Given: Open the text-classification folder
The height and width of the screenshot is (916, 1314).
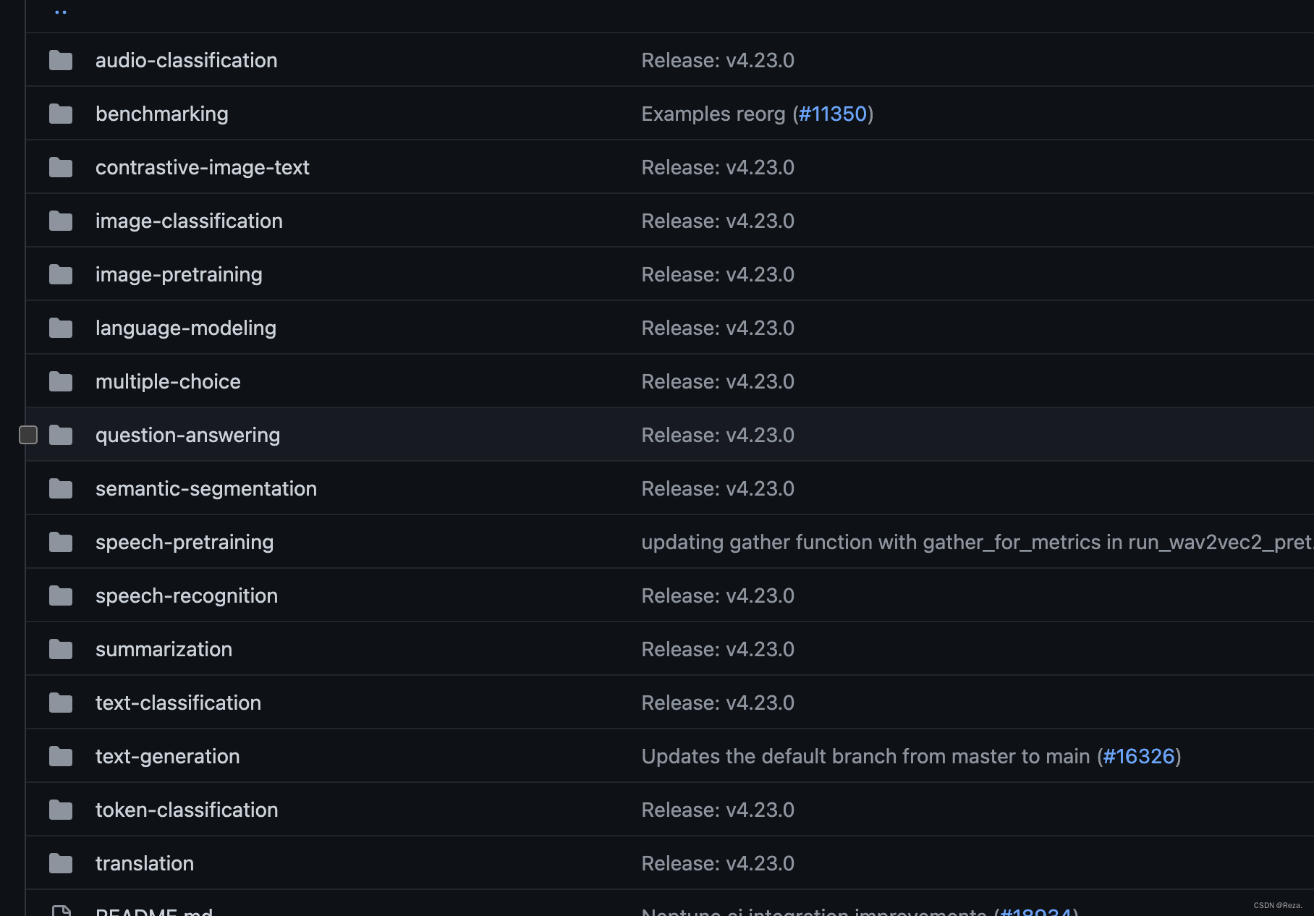Looking at the screenshot, I should [178, 703].
